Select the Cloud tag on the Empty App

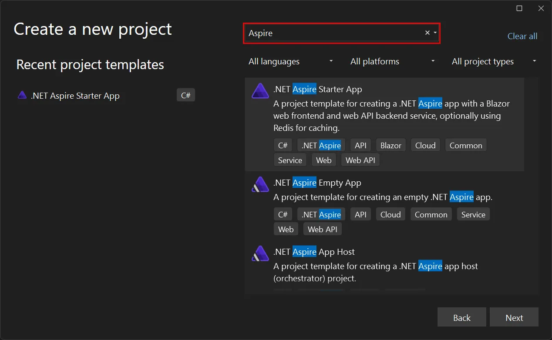click(390, 214)
